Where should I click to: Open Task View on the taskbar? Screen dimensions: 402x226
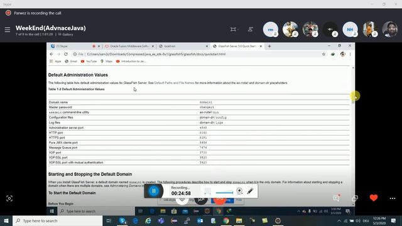(x=109, y=220)
